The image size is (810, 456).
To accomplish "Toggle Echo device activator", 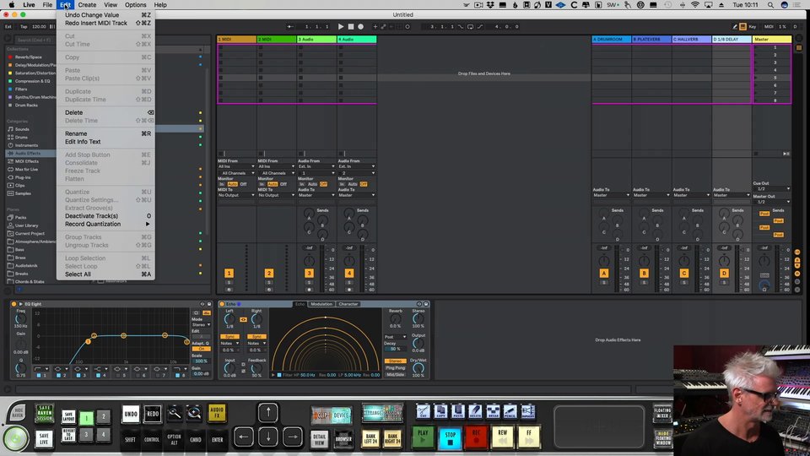I will tap(222, 304).
